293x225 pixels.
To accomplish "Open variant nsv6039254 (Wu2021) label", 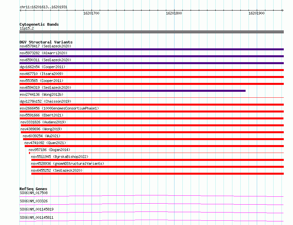I will (x=41, y=136).
